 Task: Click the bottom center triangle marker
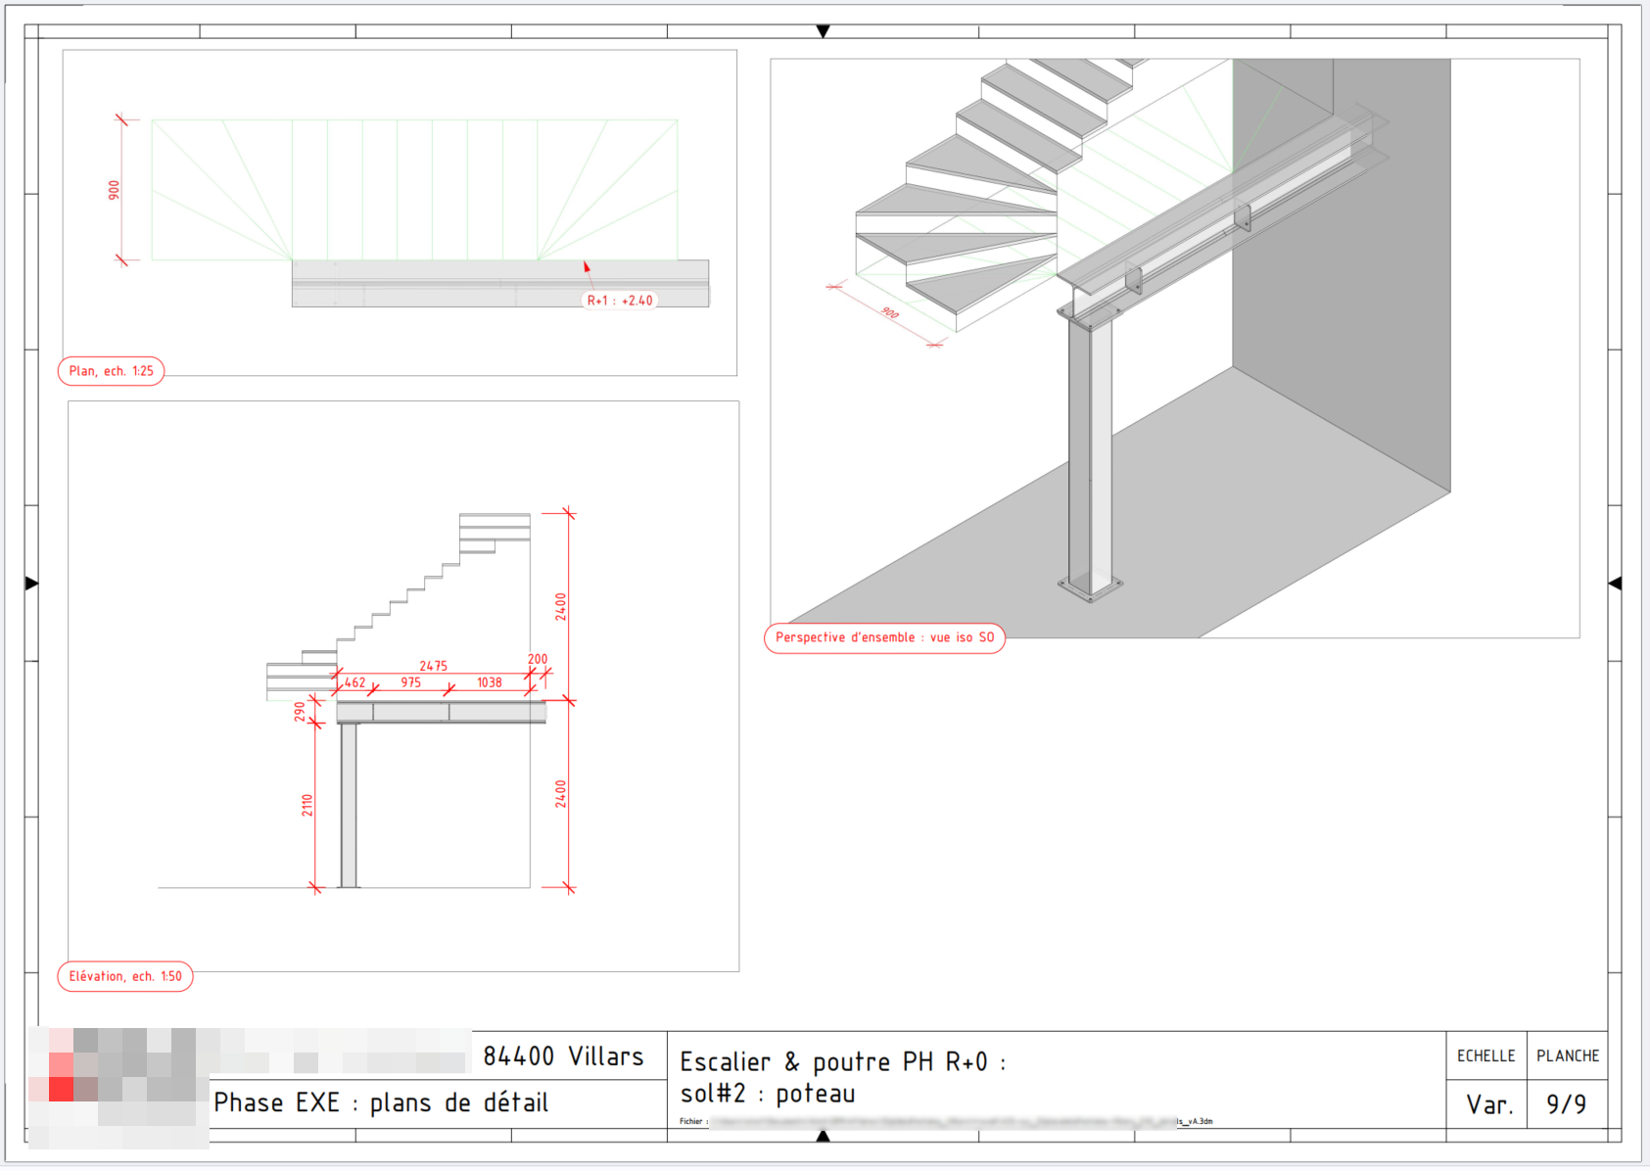coord(823,1136)
